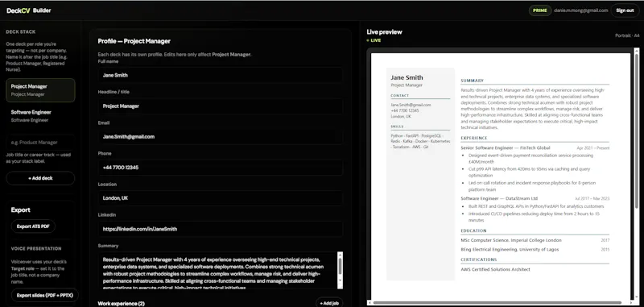Click the DECK STACK heading
The image size is (644, 307).
point(21,31)
